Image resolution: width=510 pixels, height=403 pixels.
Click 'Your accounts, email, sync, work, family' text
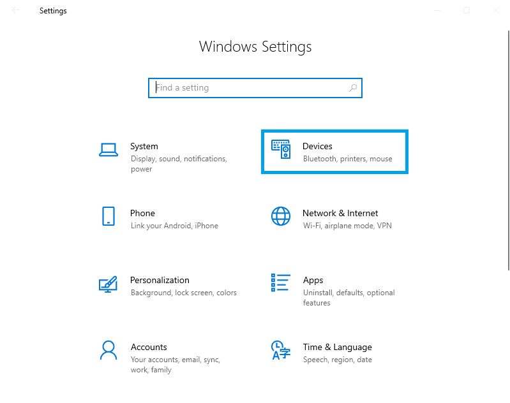[176, 365]
